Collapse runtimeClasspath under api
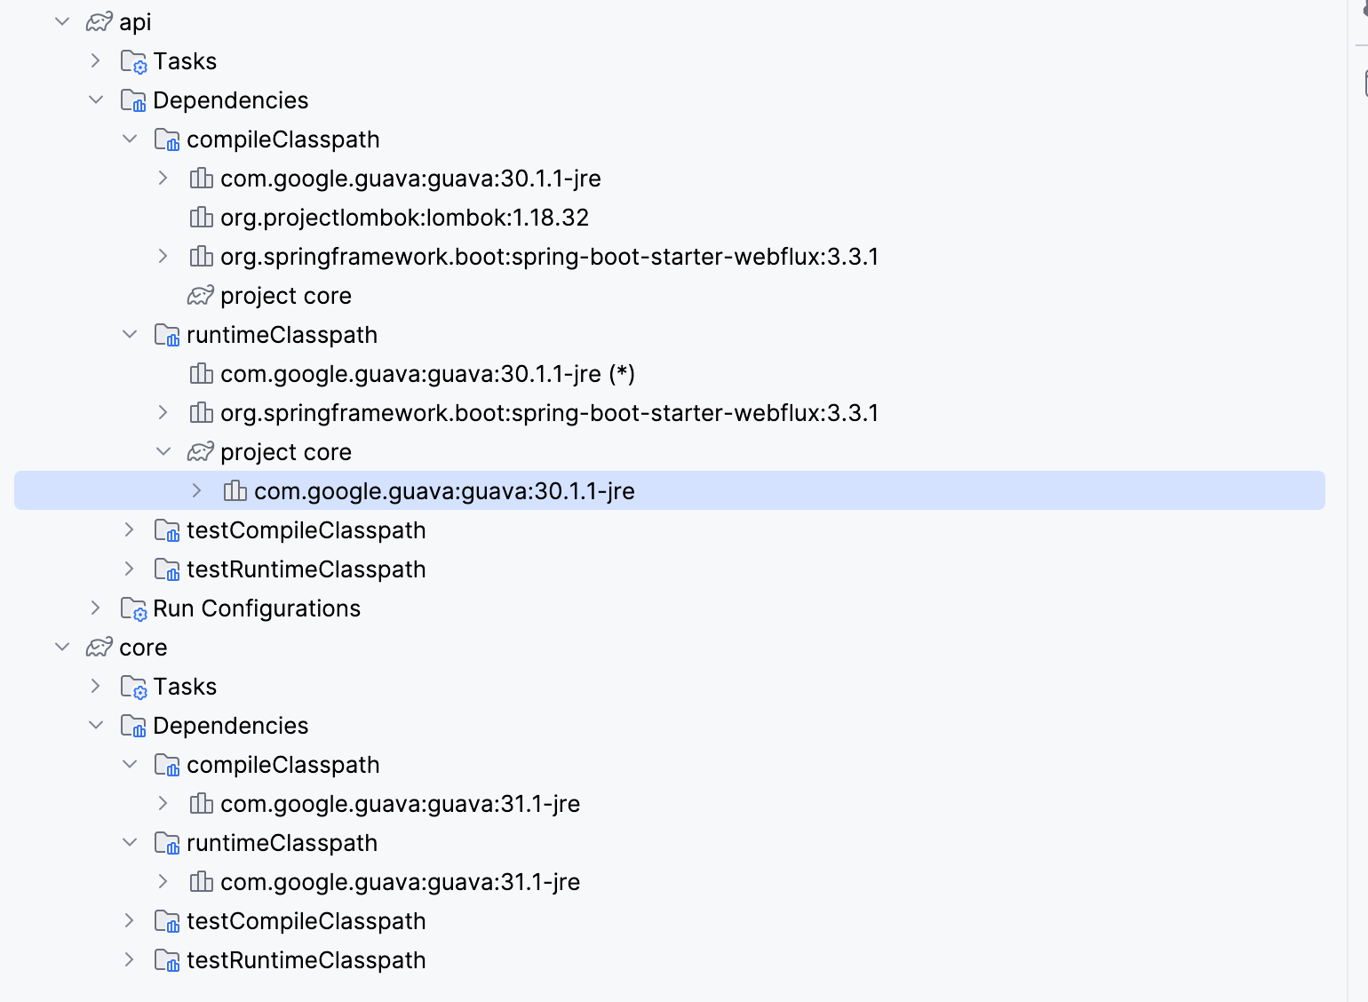 (130, 334)
